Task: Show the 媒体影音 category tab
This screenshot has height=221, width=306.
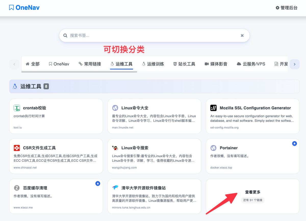Action: coord(216,64)
